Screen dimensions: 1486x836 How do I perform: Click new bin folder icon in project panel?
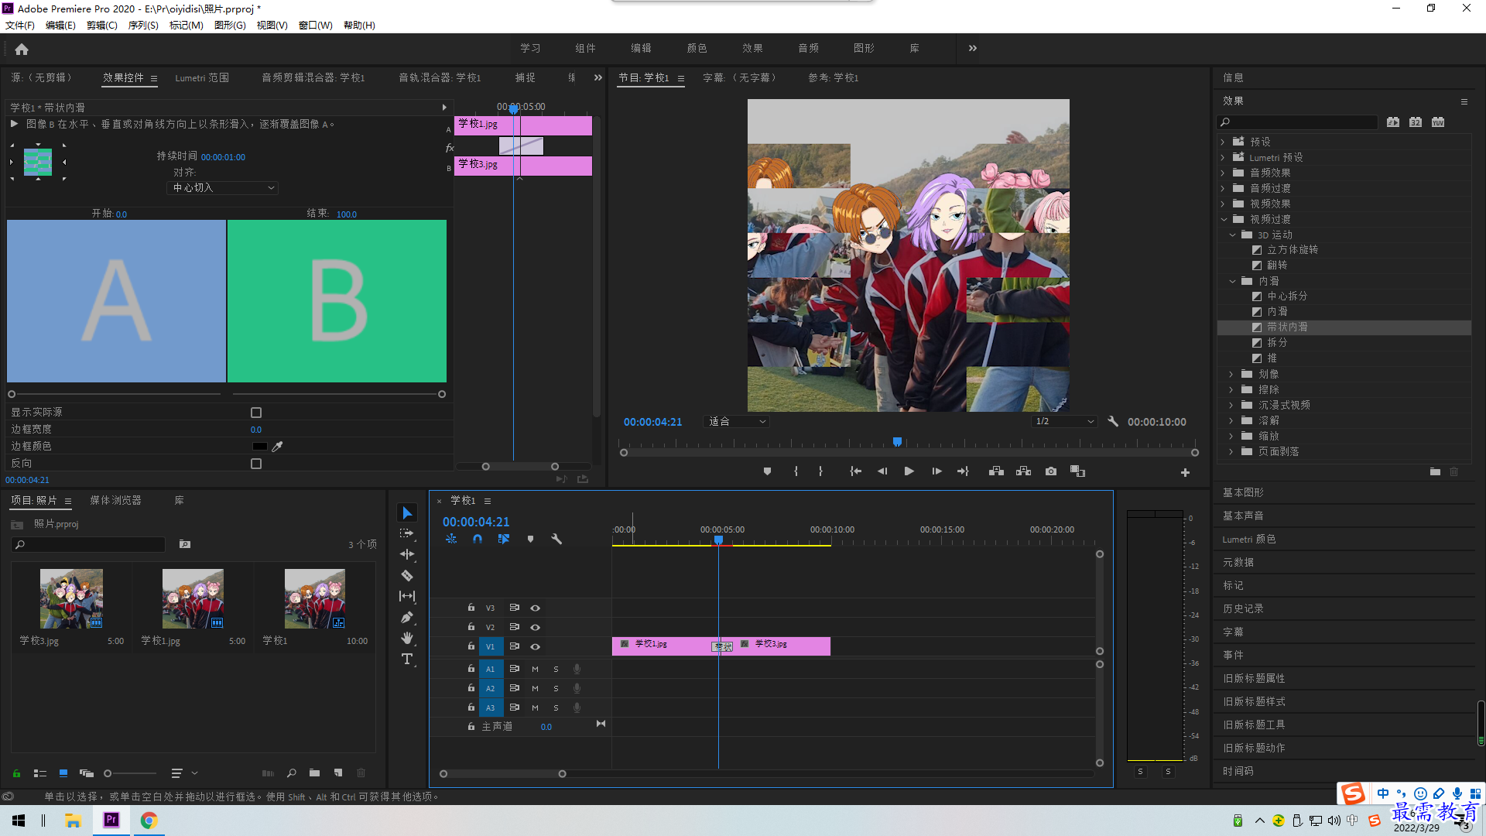(x=314, y=773)
